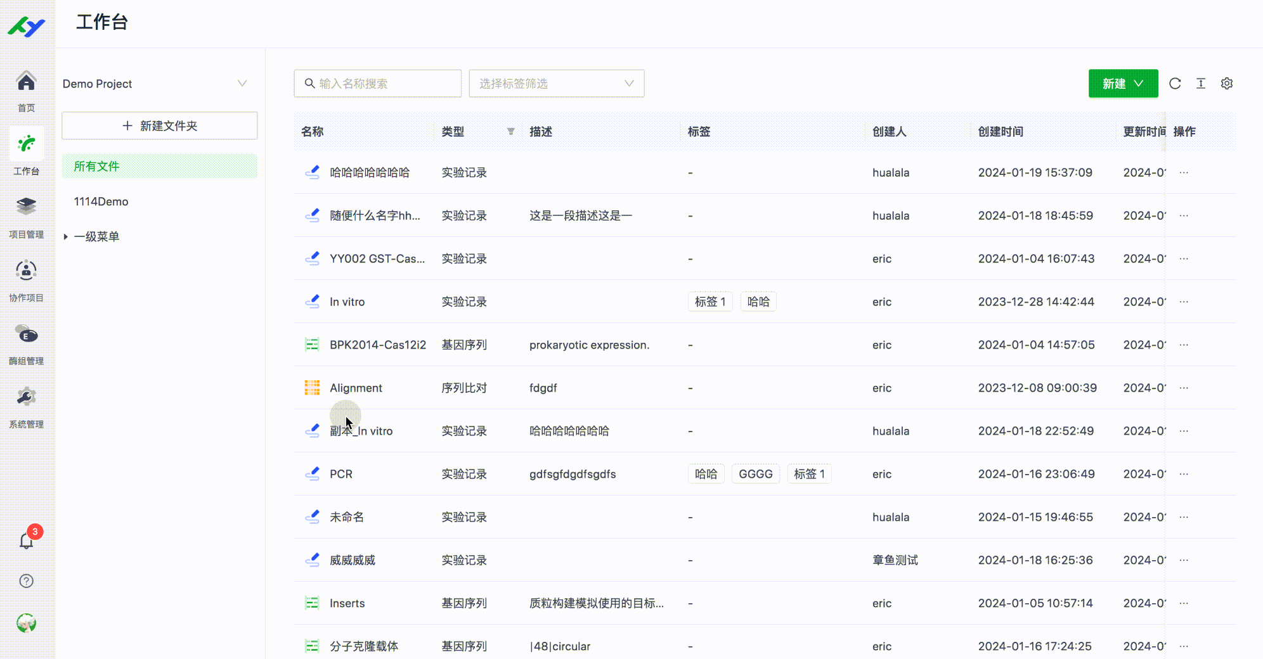Image resolution: width=1263 pixels, height=659 pixels.
Task: Select the 所有文件 view
Action: click(x=96, y=166)
